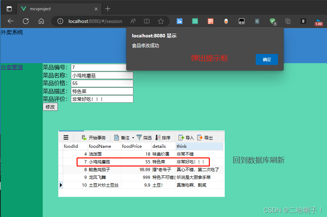Click 排序 sort in database toolbar
327x217 pixels.
163,138
